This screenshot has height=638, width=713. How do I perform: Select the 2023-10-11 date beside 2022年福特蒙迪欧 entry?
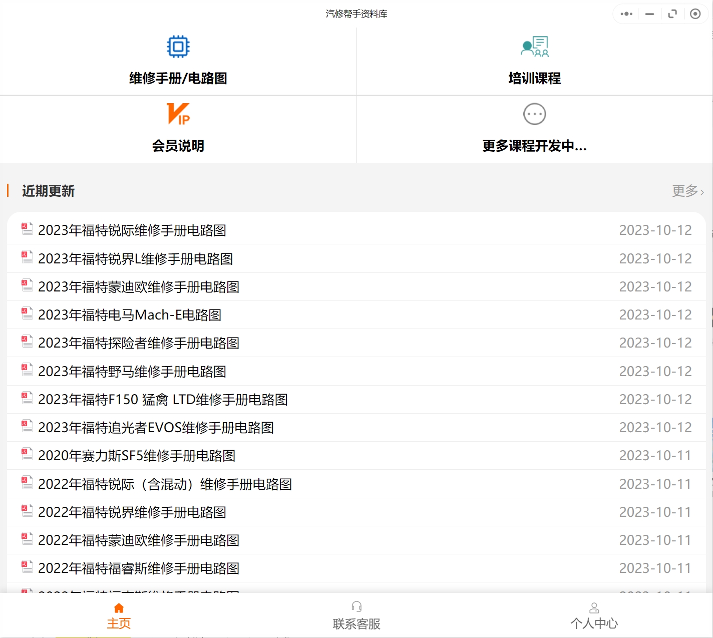pos(655,540)
